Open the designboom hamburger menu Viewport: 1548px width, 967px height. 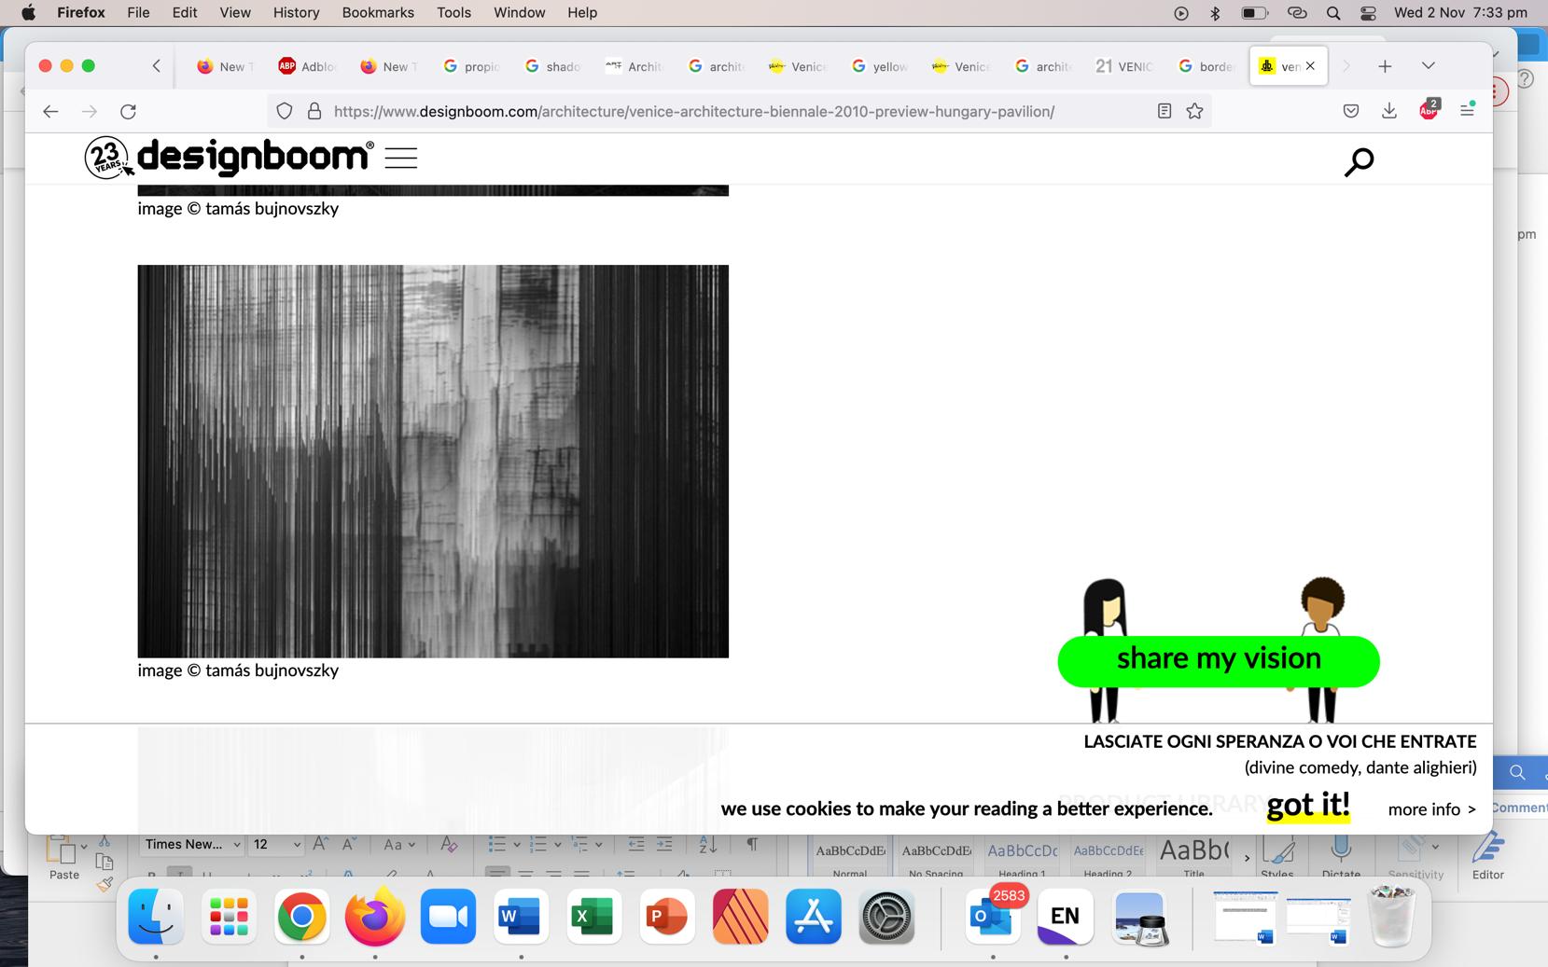(x=400, y=158)
